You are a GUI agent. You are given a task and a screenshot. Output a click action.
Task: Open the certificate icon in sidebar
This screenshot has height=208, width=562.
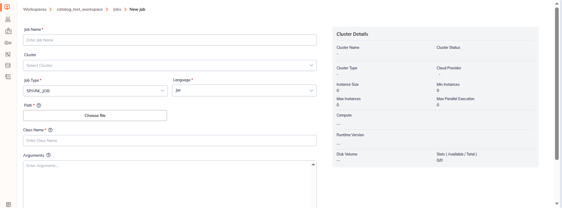click(x=8, y=77)
